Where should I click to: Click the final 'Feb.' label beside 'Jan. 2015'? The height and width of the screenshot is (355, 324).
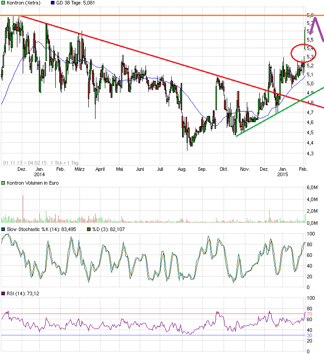click(303, 169)
